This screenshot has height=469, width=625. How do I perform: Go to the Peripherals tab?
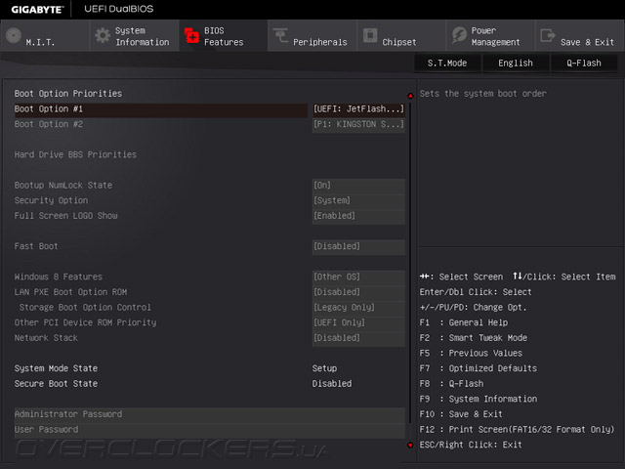tap(312, 35)
